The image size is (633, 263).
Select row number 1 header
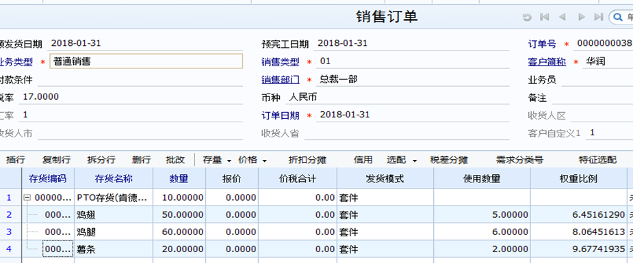click(10, 197)
